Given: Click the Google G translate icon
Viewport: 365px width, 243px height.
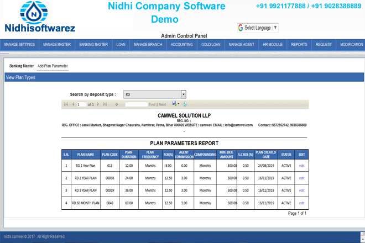Looking at the screenshot, I should tap(241, 28).
